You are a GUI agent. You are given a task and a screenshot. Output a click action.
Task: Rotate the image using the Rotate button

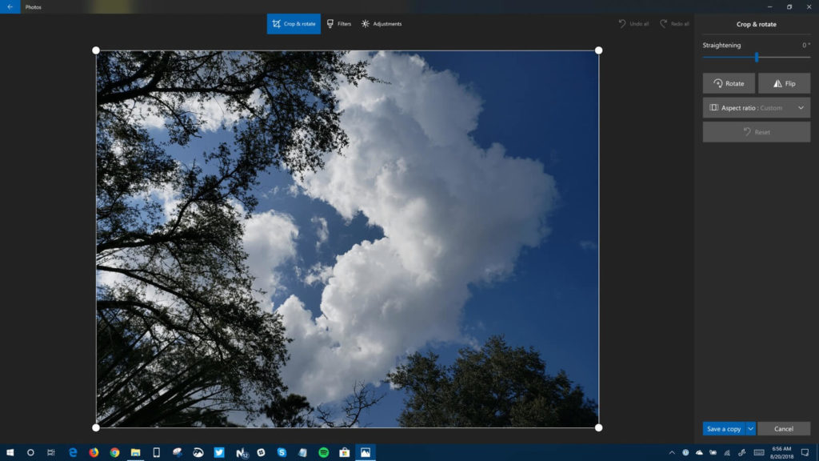click(728, 83)
